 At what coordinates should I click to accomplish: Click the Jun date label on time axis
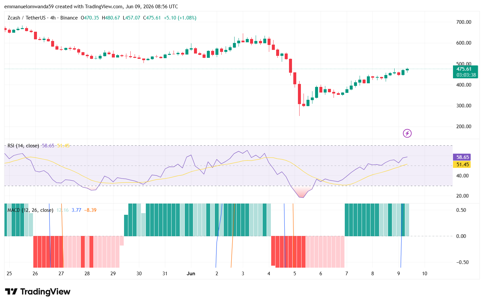coord(191,274)
